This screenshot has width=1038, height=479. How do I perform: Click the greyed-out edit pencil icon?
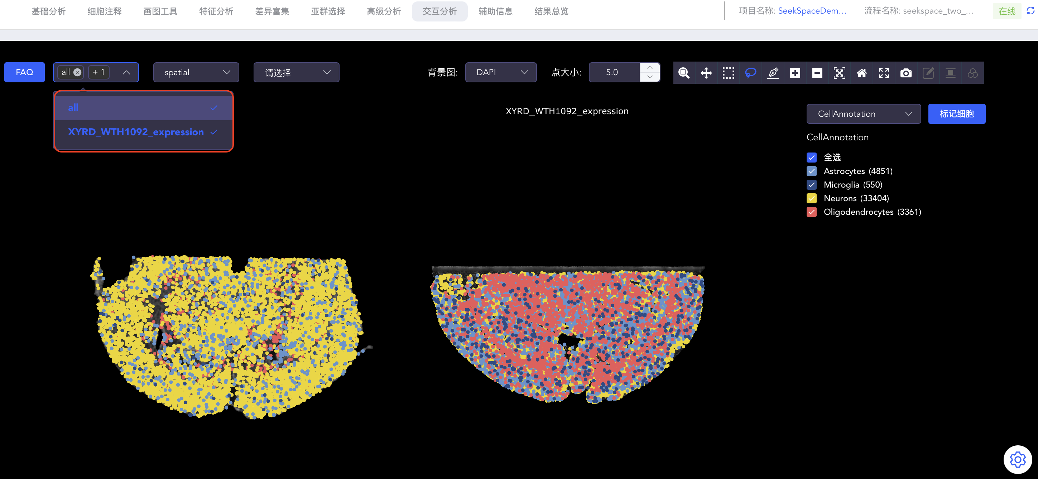click(x=928, y=73)
